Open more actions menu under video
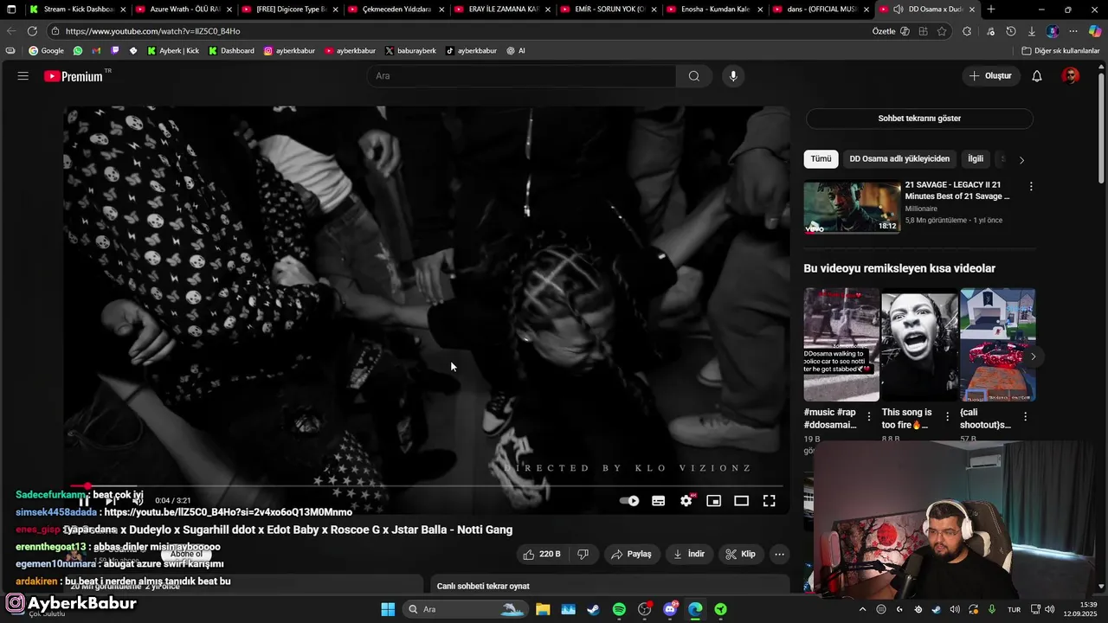This screenshot has width=1108, height=623. pos(779,554)
